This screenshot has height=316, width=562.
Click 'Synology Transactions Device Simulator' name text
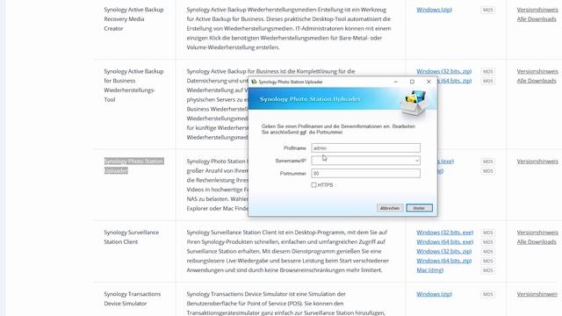click(133, 298)
